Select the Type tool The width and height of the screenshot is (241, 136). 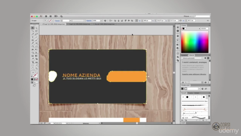coord(33,37)
